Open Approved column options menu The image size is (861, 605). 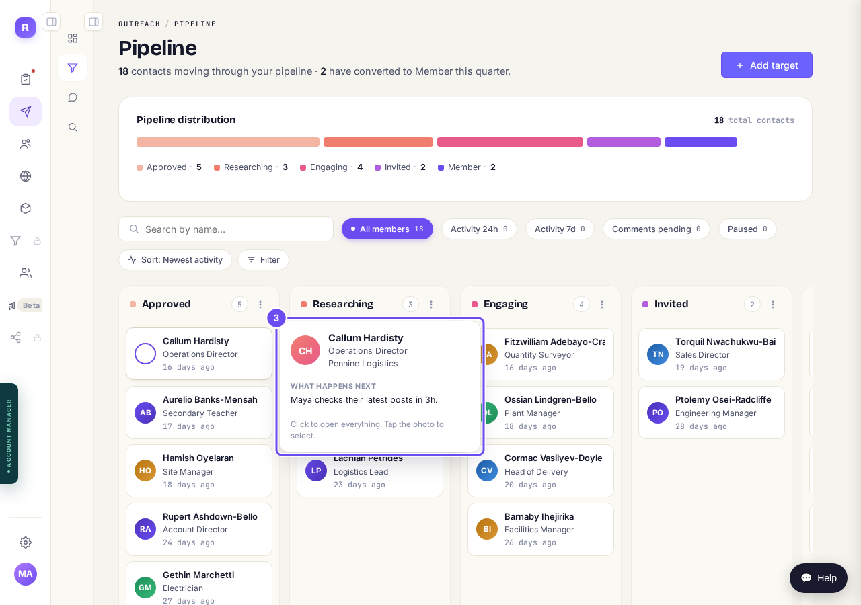(x=260, y=305)
